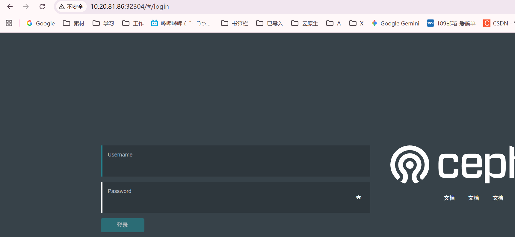Click the 登录 login button
This screenshot has width=515, height=237.
pyautogui.click(x=123, y=225)
